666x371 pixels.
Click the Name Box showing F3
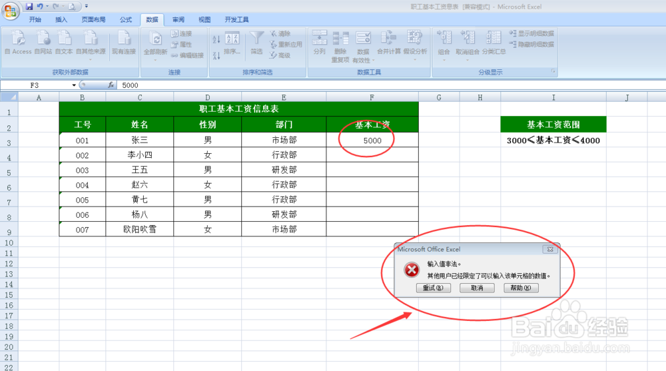(x=36, y=85)
